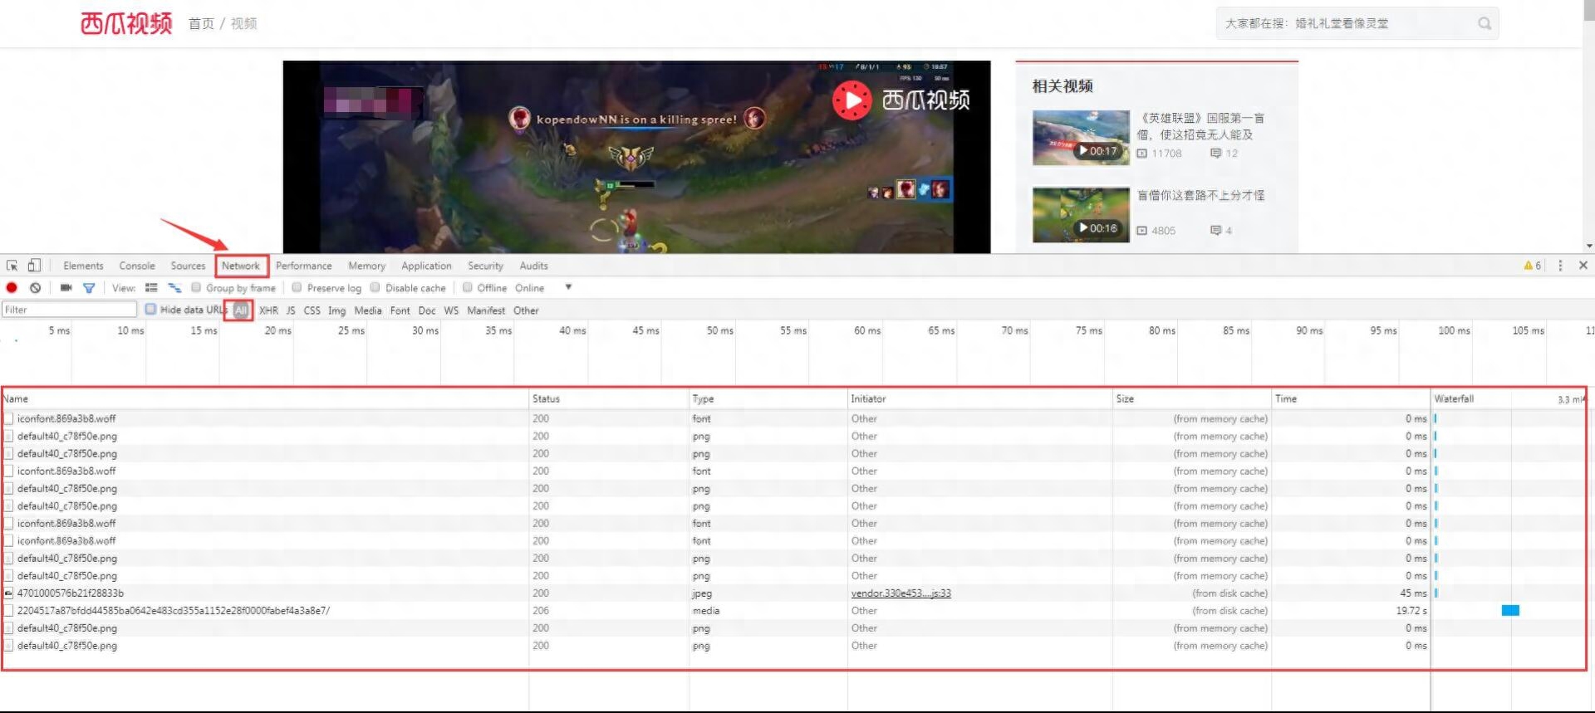This screenshot has width=1595, height=713.
Task: Stop recording with the red record button
Action: (x=12, y=288)
